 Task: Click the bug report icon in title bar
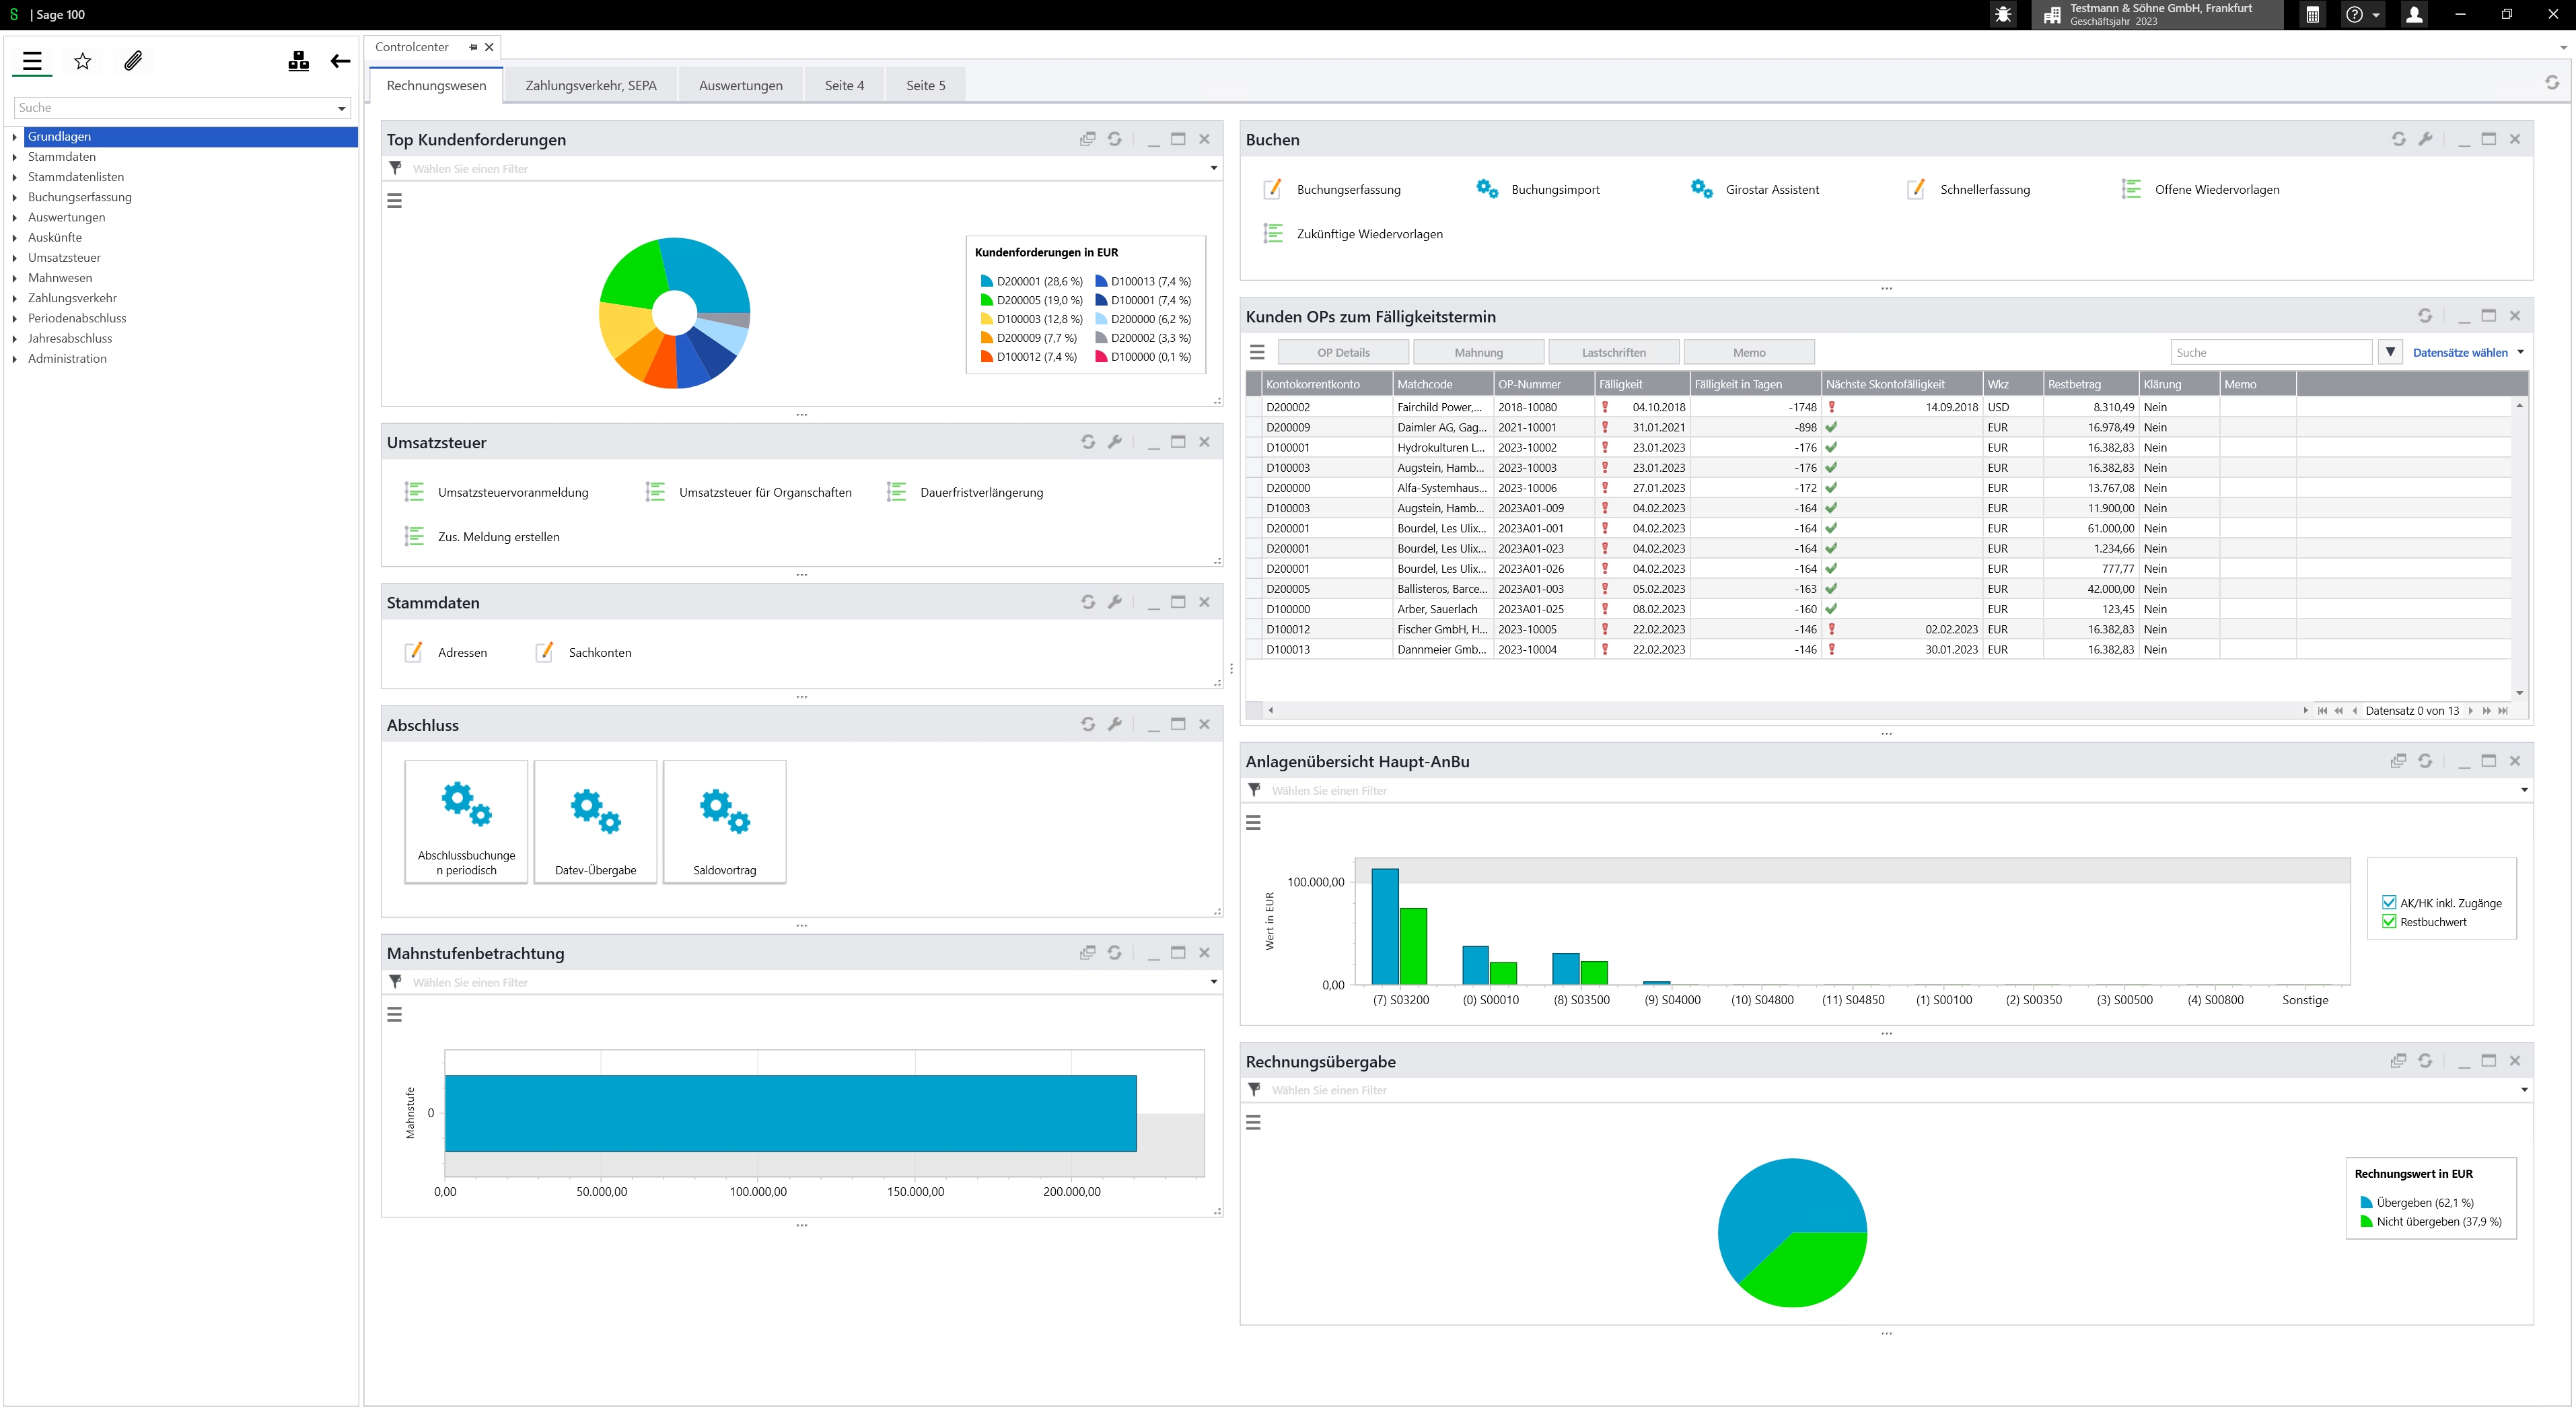coord(2003,15)
